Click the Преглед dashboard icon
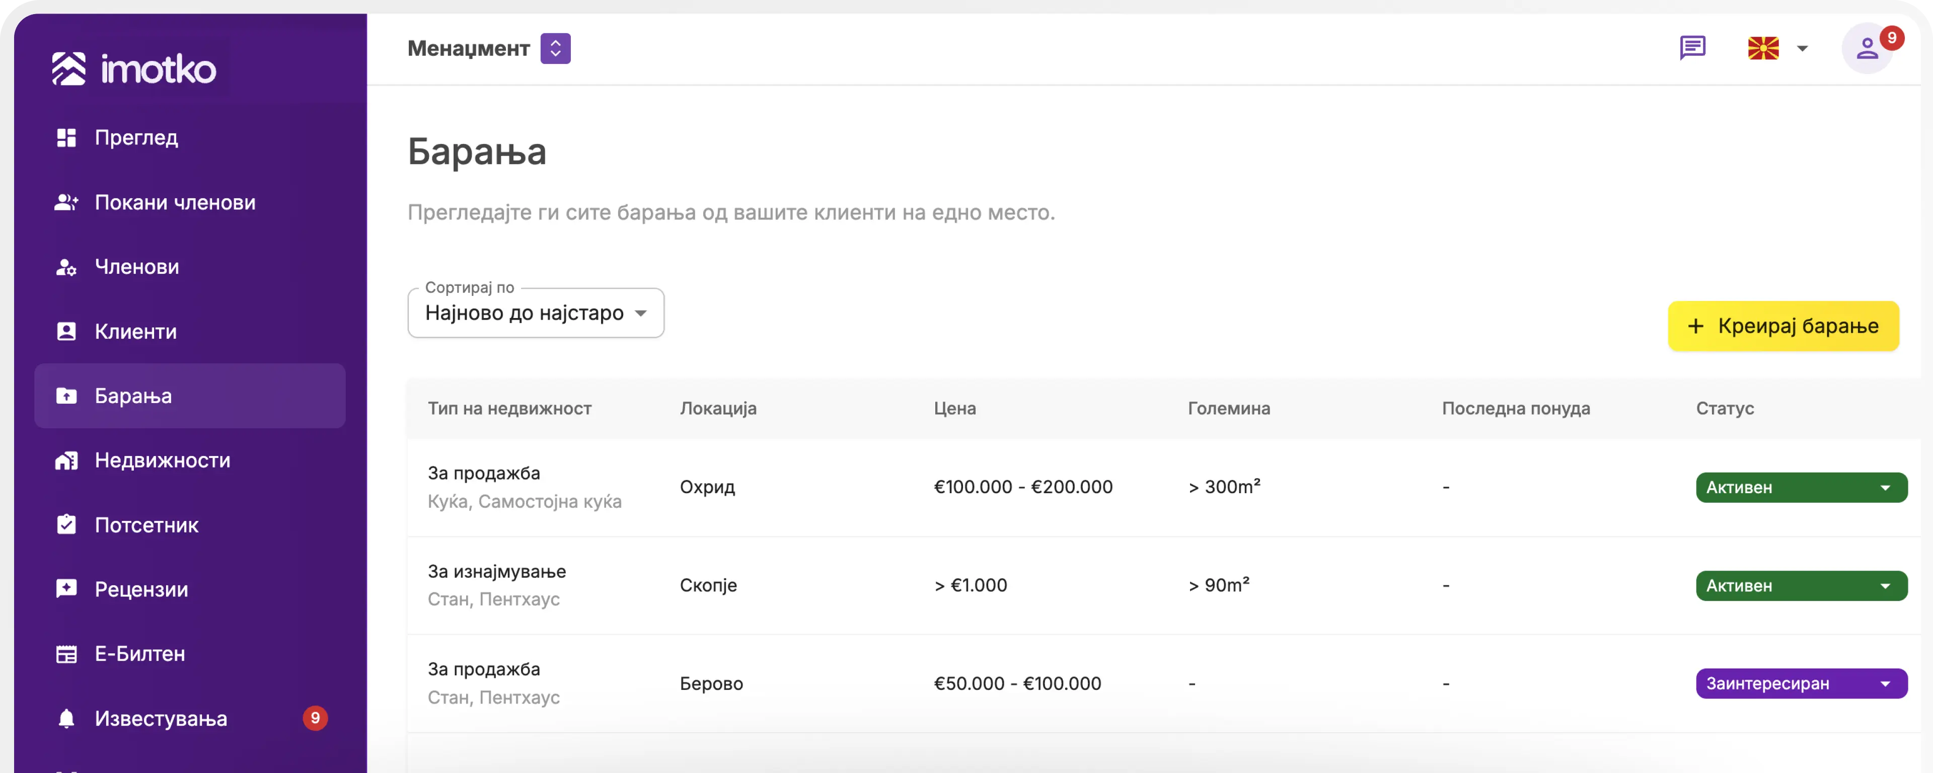 [x=66, y=137]
